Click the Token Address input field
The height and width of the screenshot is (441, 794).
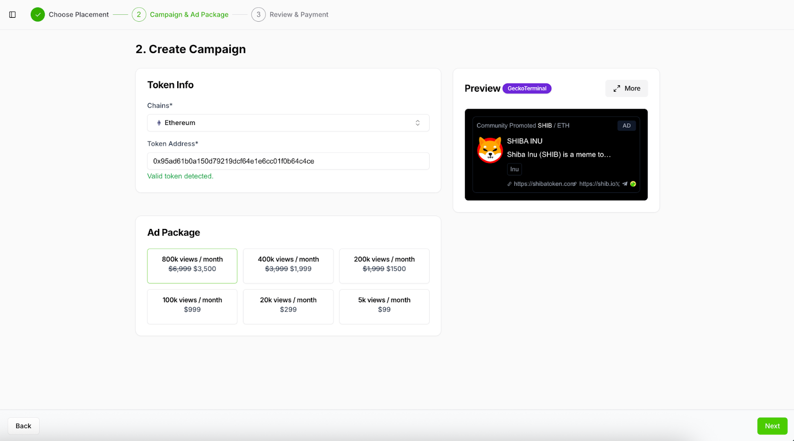click(x=288, y=161)
